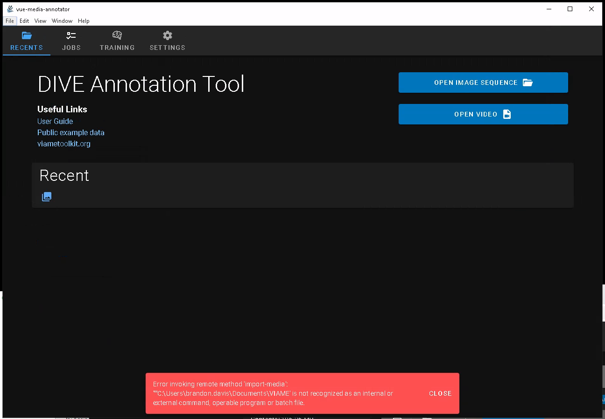This screenshot has height=419, width=605.
Task: Open the RECENTS folder icon
Action: pyautogui.click(x=26, y=34)
